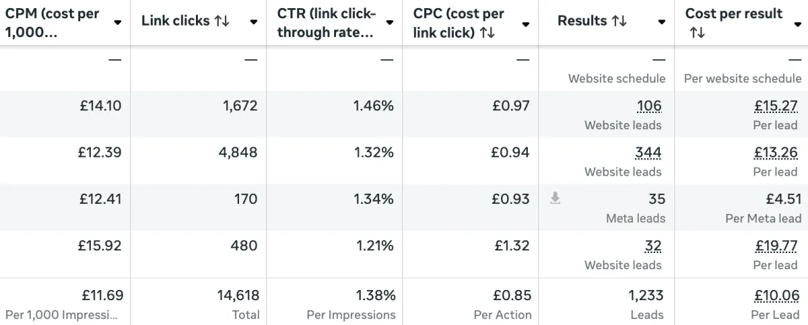Sort by Cost per result arrows icon
The image size is (808, 325).
point(696,32)
